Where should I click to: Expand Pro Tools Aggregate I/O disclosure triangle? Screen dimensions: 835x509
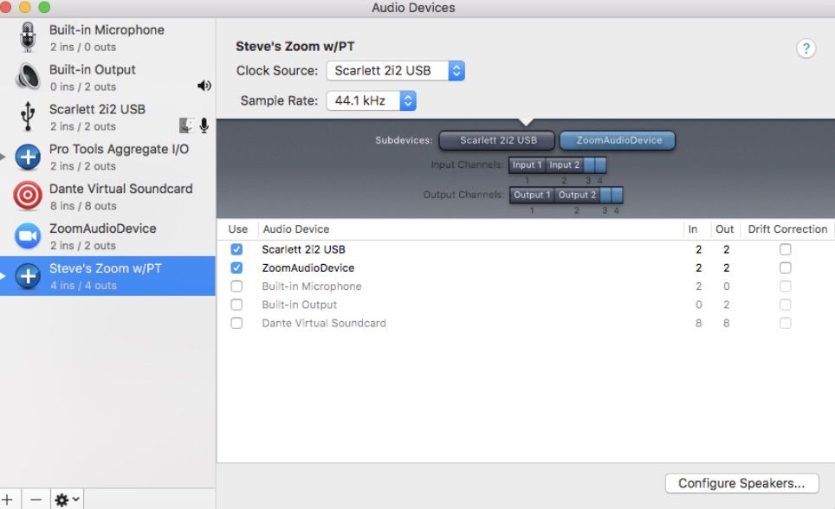(x=3, y=157)
